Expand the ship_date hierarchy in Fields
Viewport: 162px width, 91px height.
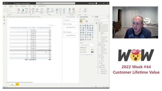pos(97,67)
